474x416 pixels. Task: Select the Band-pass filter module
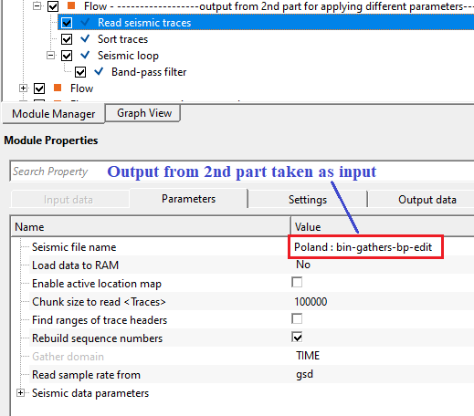click(149, 72)
